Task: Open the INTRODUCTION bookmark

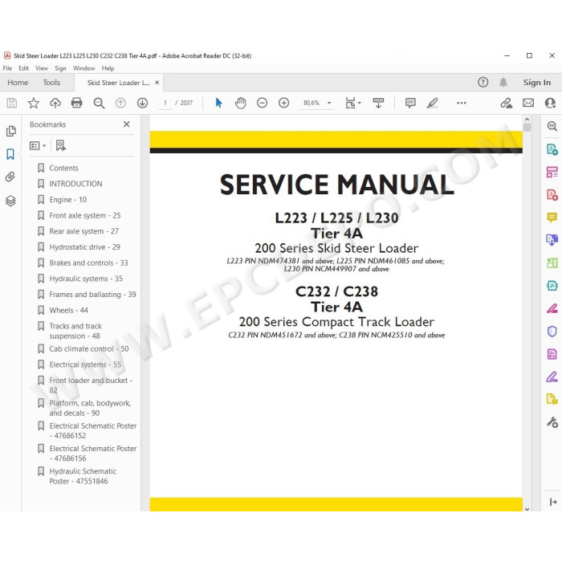Action: 75,184
